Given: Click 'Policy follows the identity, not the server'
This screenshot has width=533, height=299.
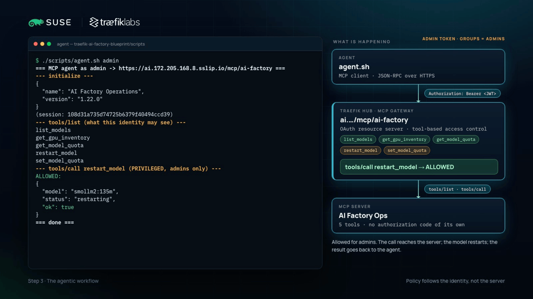Looking at the screenshot, I should tap(455, 281).
